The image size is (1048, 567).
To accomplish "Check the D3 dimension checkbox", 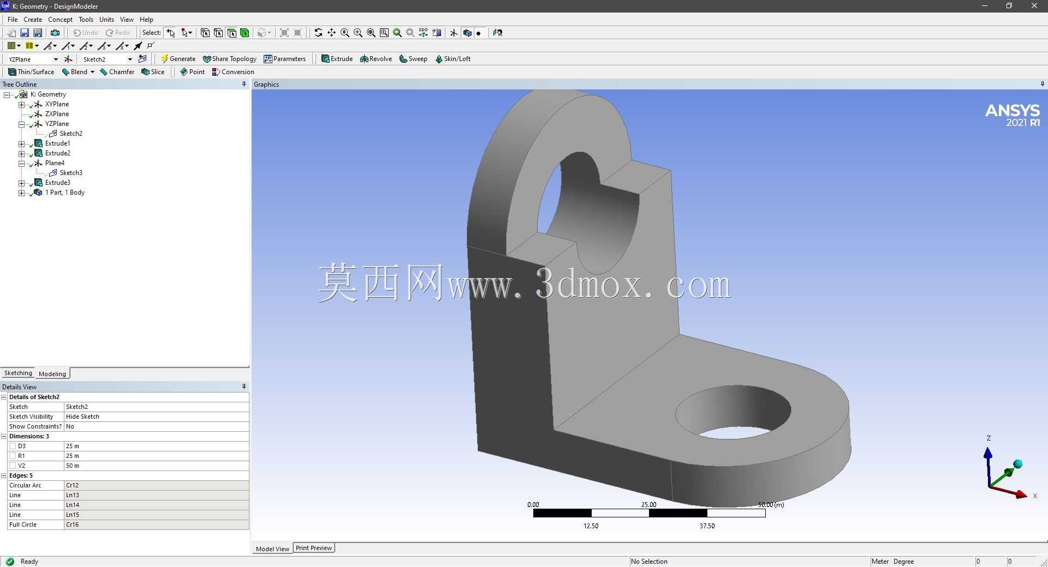I will pyautogui.click(x=13, y=446).
